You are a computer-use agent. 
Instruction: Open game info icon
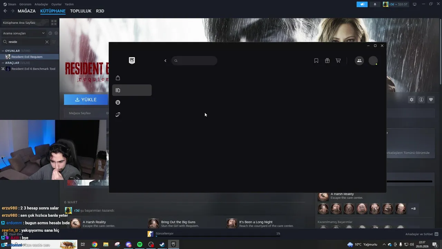click(x=421, y=100)
